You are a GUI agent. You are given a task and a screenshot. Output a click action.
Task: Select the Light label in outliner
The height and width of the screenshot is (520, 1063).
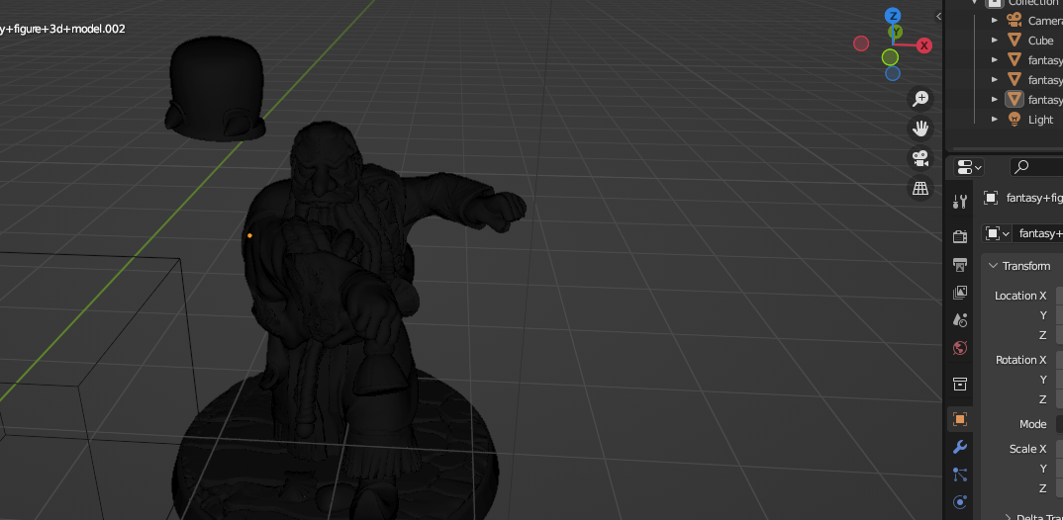[1040, 120]
